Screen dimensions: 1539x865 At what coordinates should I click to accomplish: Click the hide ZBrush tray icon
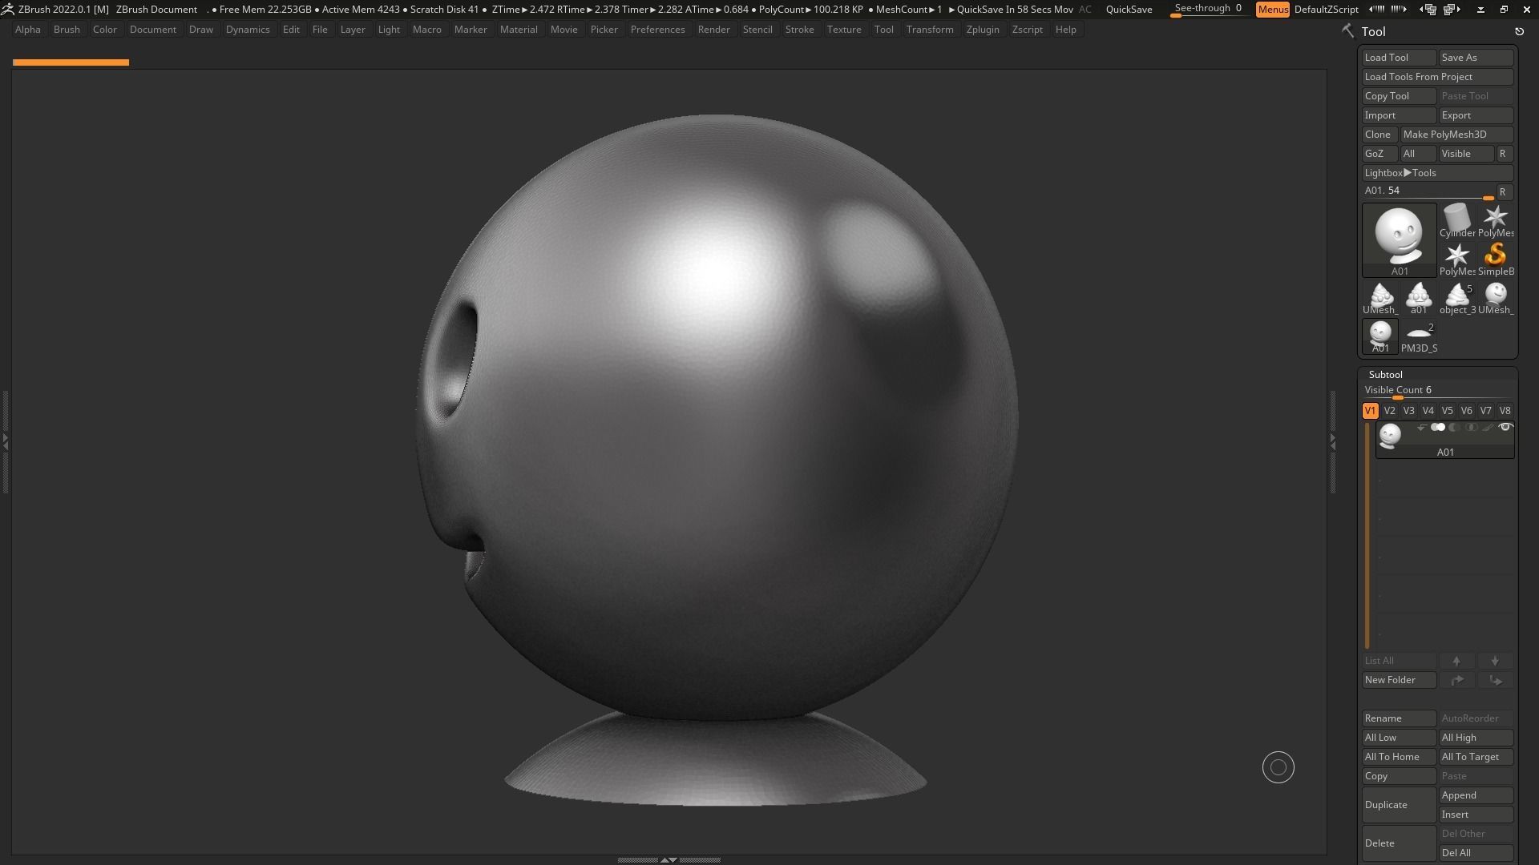pos(1480,10)
